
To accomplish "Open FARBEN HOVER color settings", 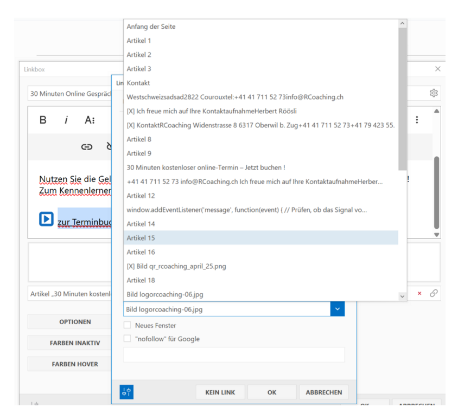I will coord(69,364).
